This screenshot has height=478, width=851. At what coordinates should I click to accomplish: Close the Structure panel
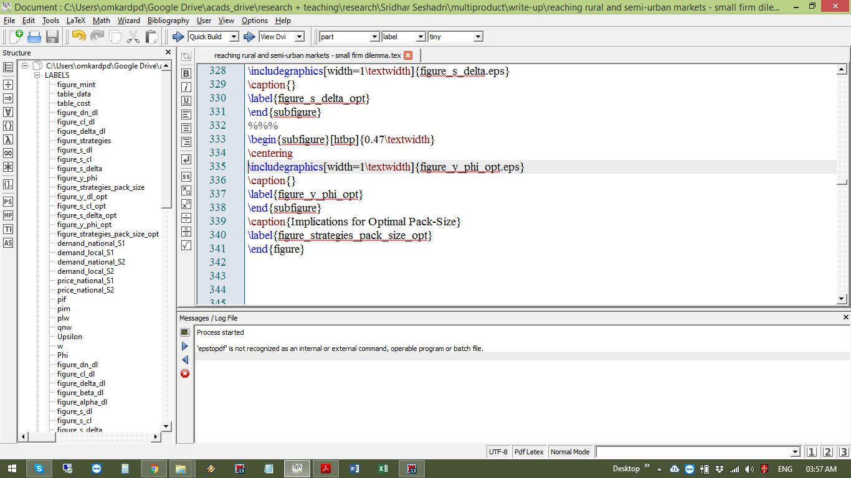(168, 52)
